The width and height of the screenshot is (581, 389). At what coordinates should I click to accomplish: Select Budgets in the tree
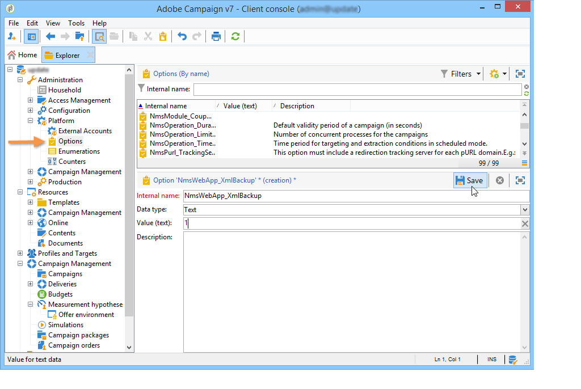pos(60,294)
